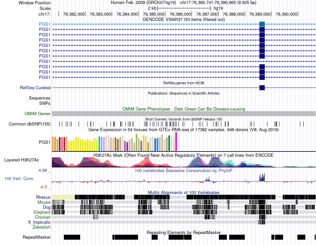Click Gene Expression in 54 tissues title
This screenshot has width=316, height=245.
184,130
